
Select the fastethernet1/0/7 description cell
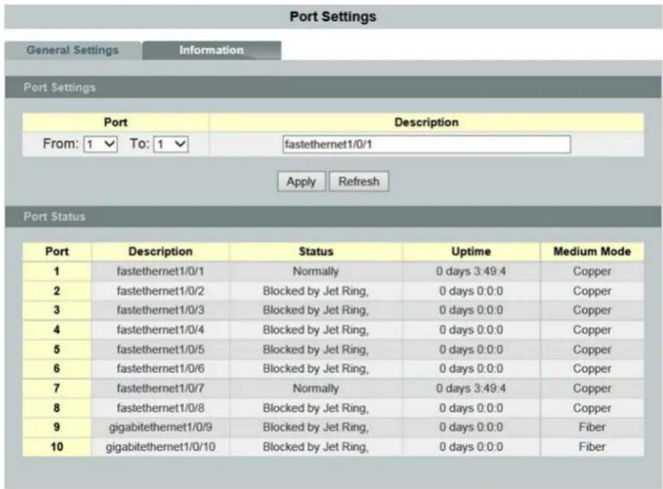(x=160, y=388)
